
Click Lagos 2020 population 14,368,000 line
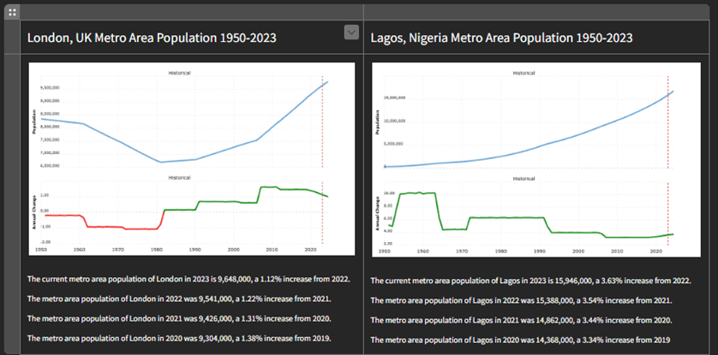pos(520,340)
